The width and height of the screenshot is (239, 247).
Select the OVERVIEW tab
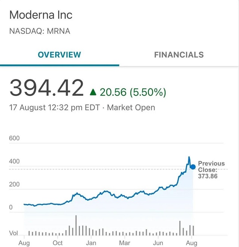(59, 55)
